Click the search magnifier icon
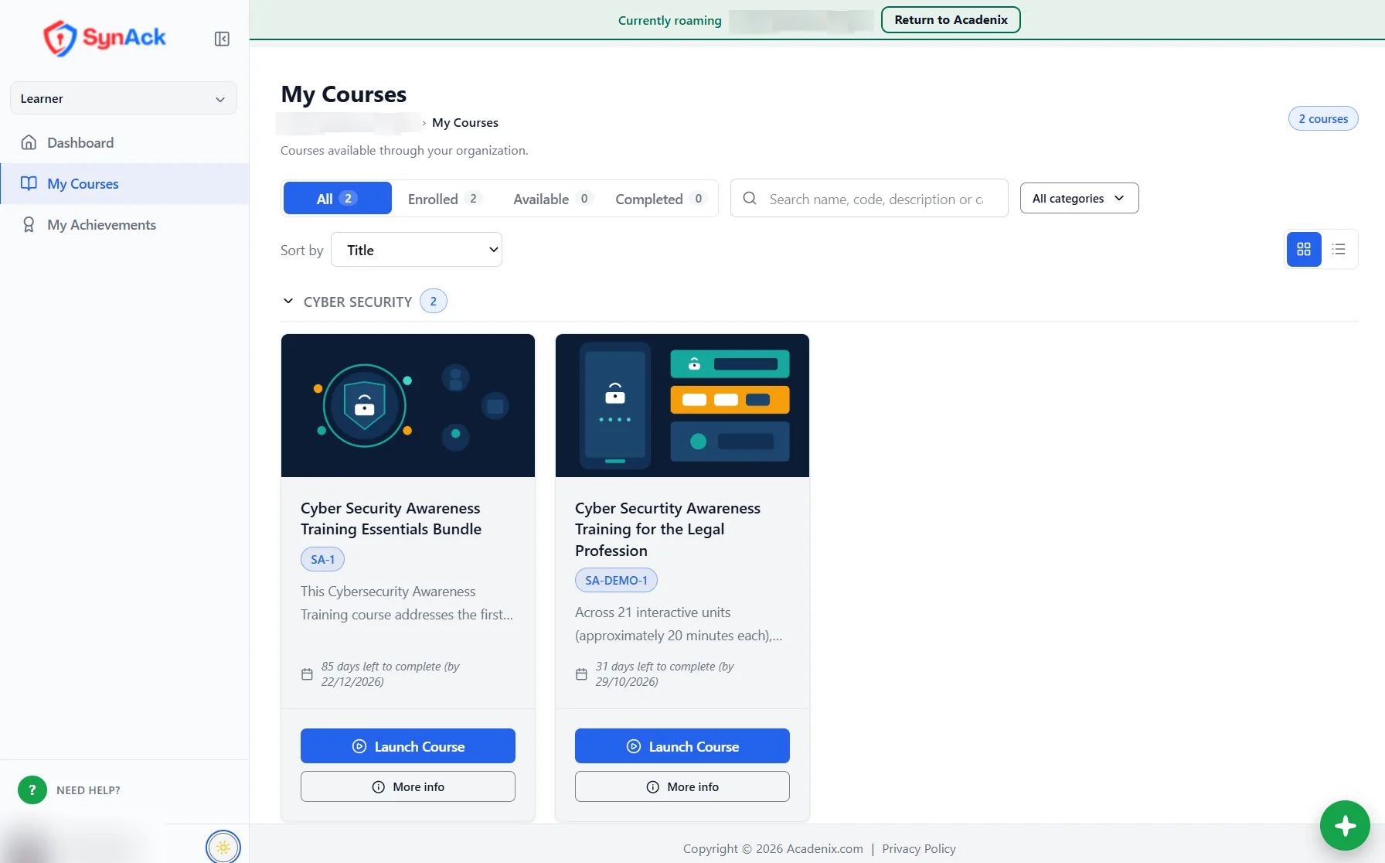The width and height of the screenshot is (1385, 863). click(750, 198)
